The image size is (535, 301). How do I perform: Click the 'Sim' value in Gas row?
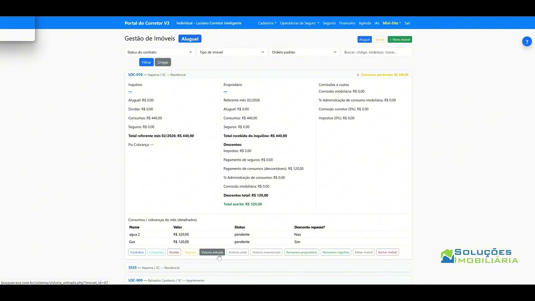pyautogui.click(x=297, y=242)
